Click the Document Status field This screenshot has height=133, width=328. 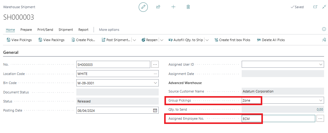[x=117, y=92]
